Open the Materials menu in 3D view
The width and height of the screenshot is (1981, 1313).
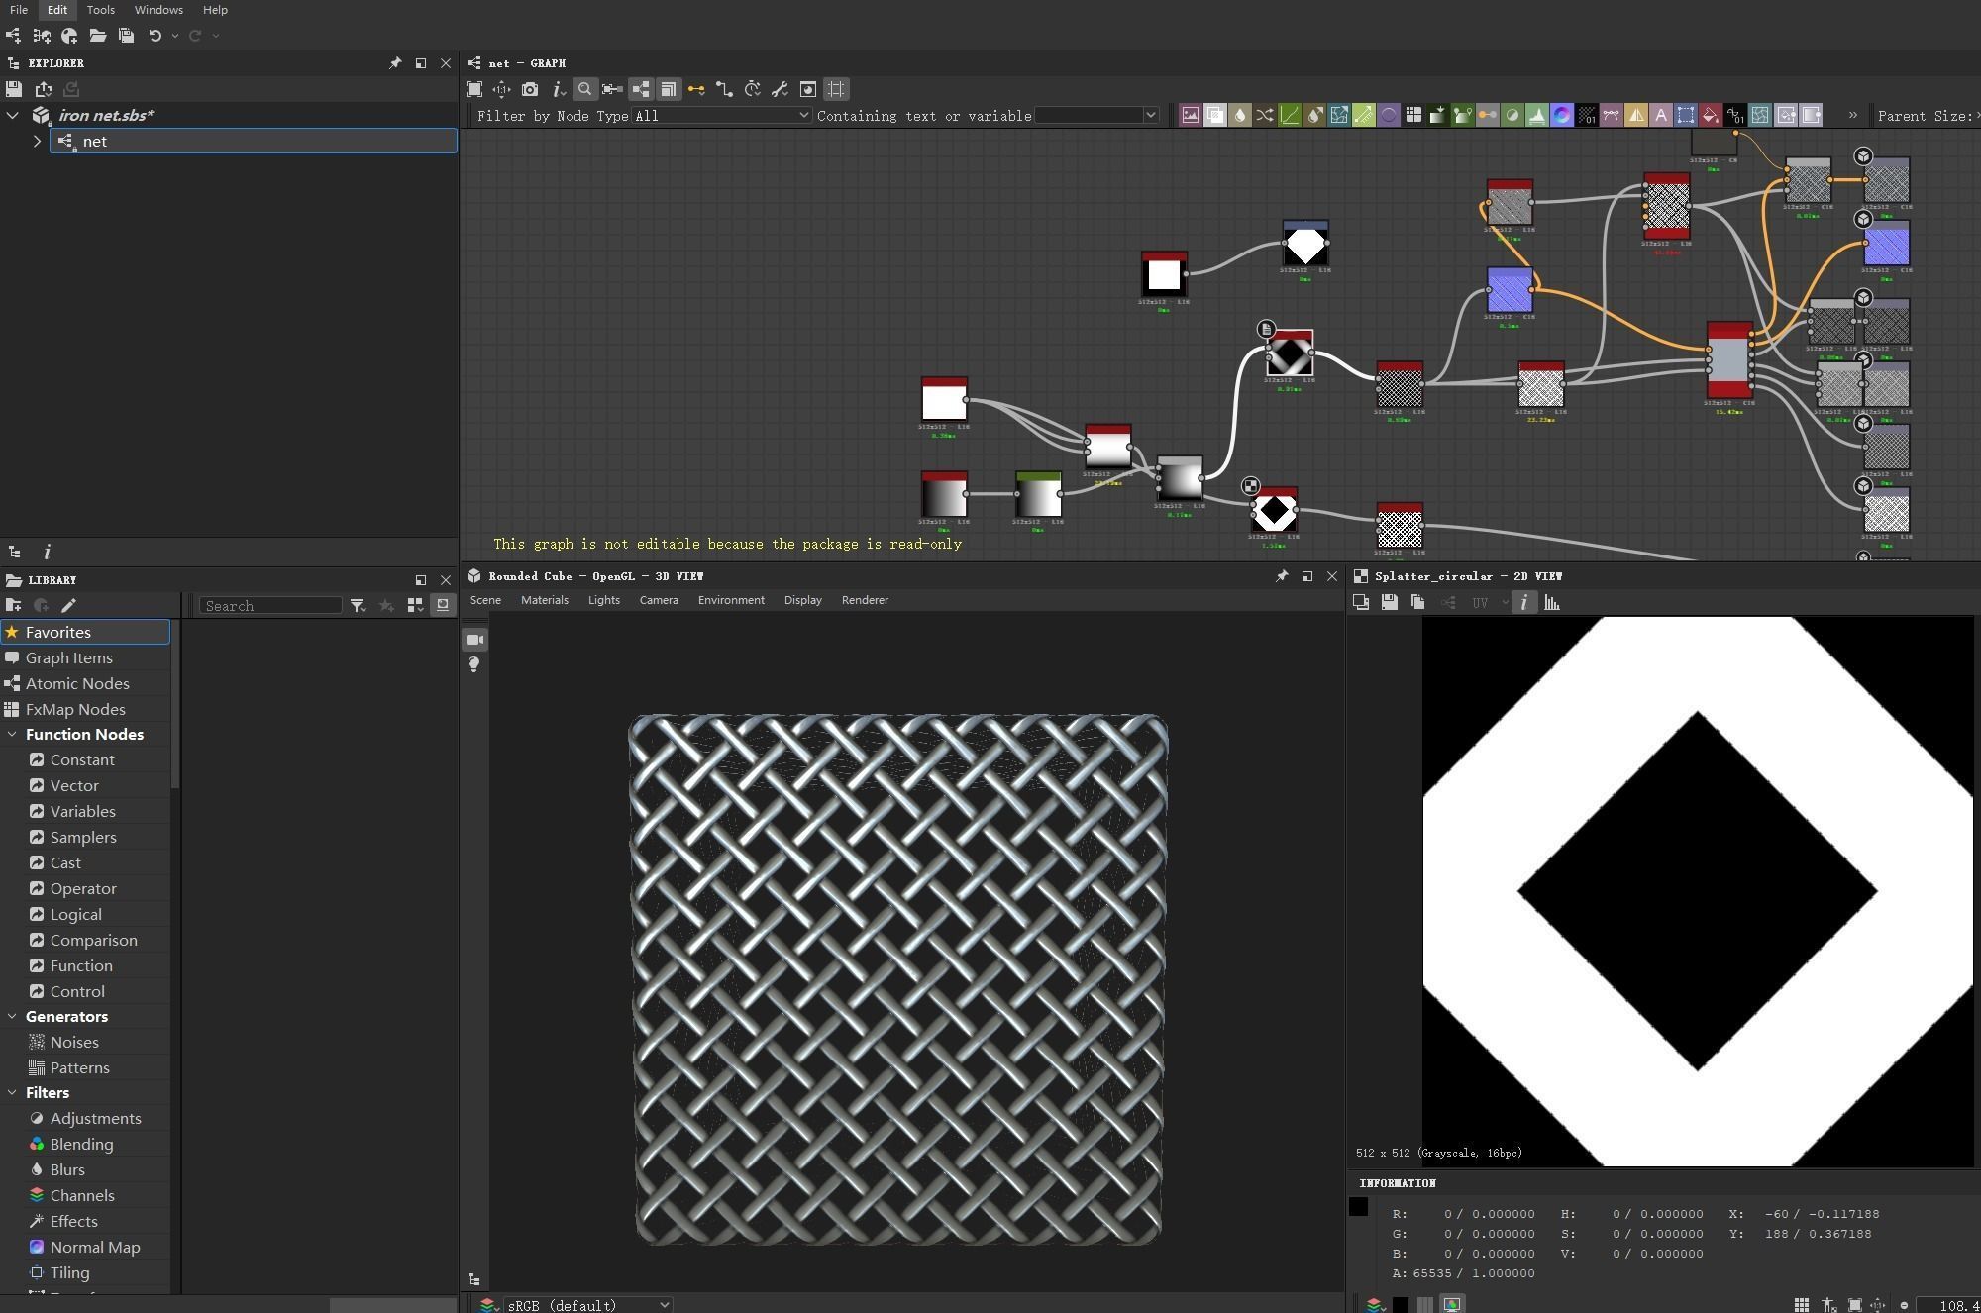[x=544, y=600]
